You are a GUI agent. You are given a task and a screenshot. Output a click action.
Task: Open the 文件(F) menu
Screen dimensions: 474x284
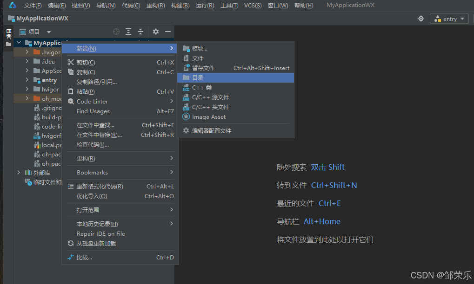pyautogui.click(x=33, y=6)
